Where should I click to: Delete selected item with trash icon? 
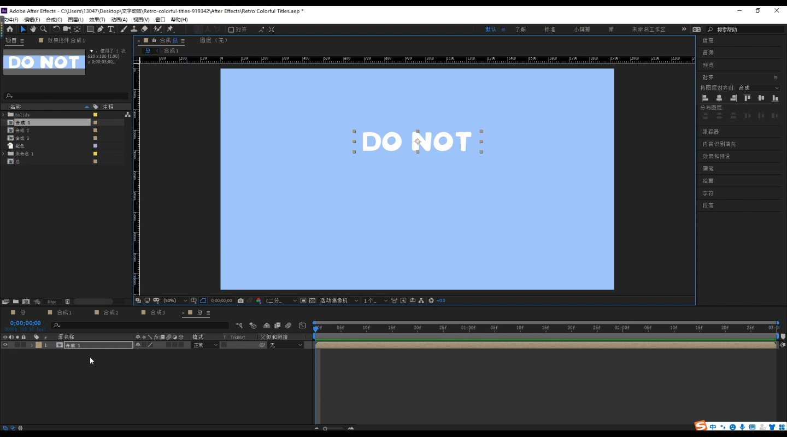point(67,302)
